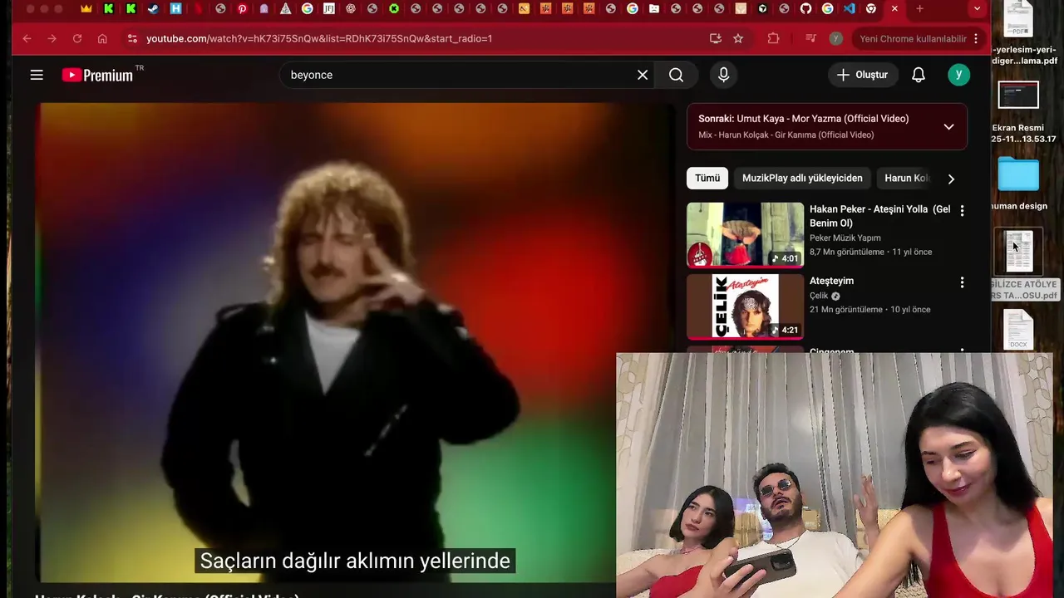1064x598 pixels.
Task: Go forward in Chrome
Action: pyautogui.click(x=52, y=38)
